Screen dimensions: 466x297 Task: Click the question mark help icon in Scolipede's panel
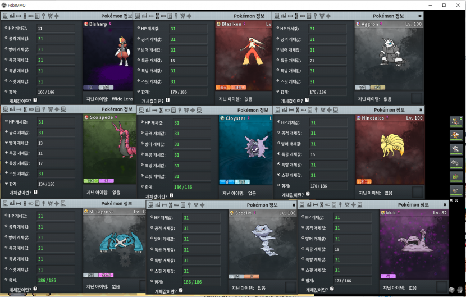(x=35, y=193)
